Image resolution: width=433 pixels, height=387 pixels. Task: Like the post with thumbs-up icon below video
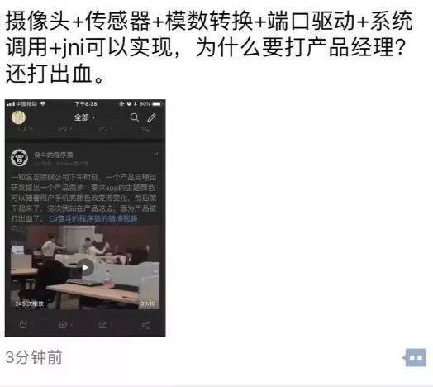coord(26,324)
